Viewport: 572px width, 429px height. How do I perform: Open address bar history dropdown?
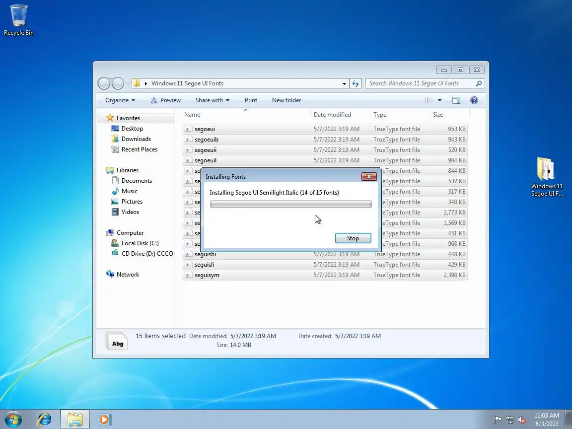[x=344, y=83]
